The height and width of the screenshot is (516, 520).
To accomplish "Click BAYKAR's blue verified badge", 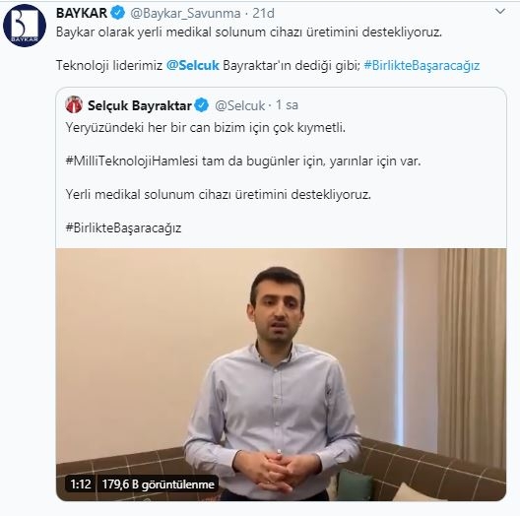I will pyautogui.click(x=118, y=13).
